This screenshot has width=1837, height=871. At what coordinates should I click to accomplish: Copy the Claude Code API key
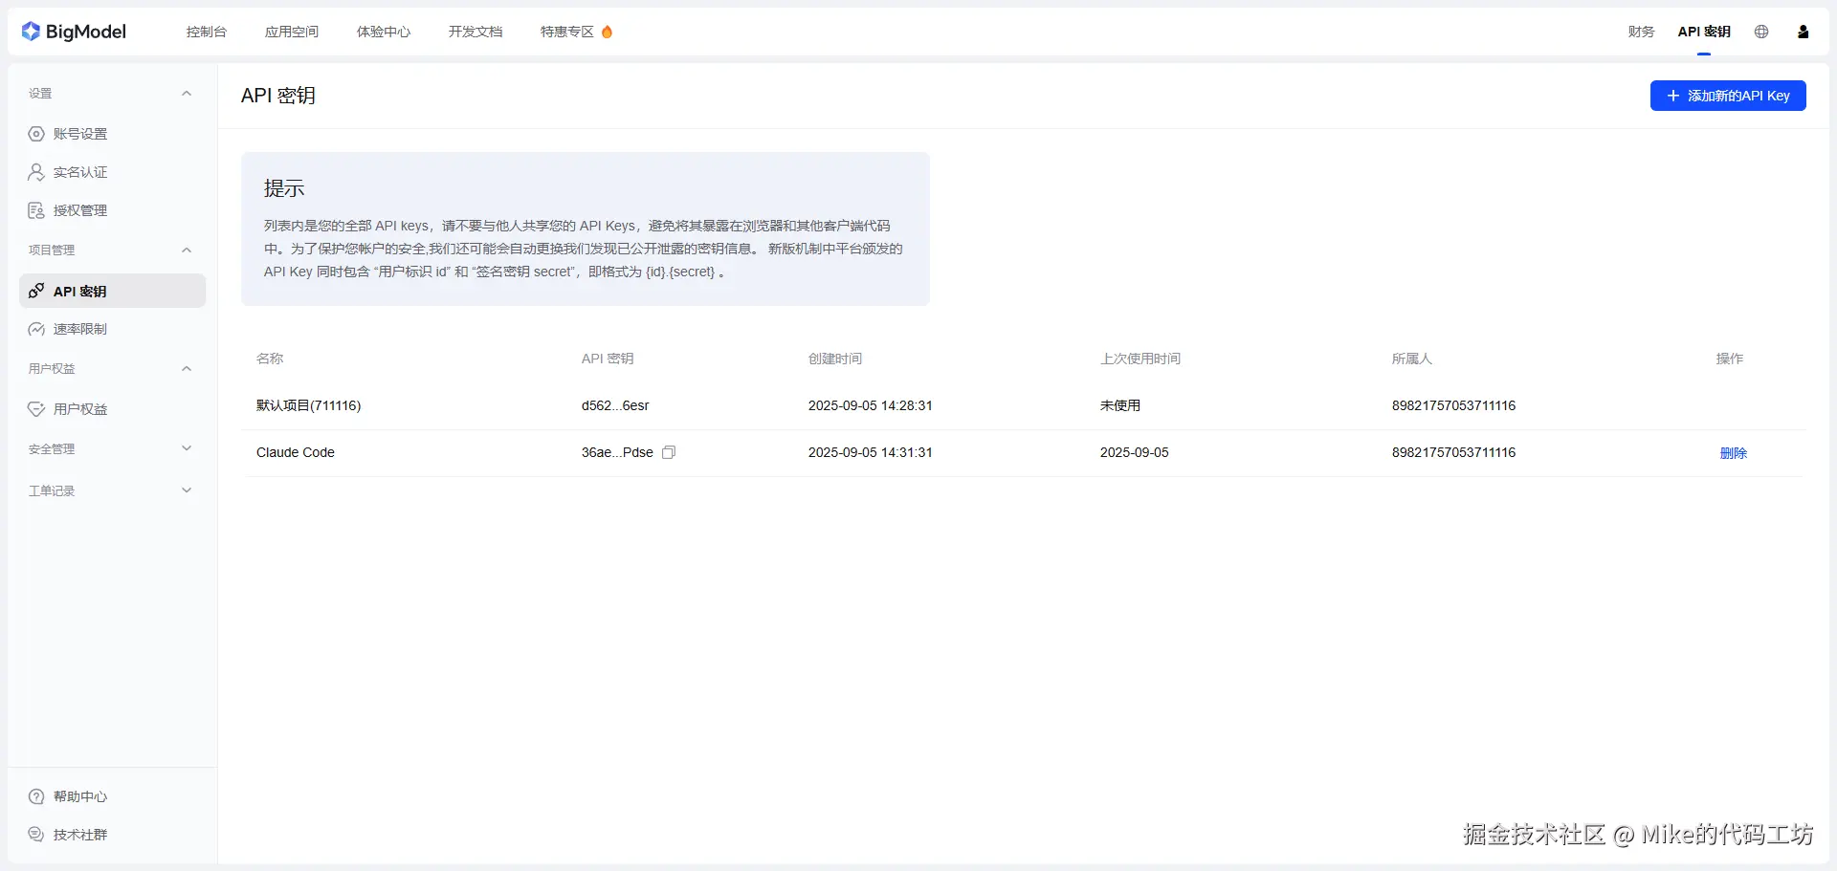coord(669,452)
